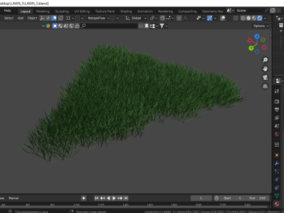
Task: Open the Output properties tab
Action: pos(277,109)
